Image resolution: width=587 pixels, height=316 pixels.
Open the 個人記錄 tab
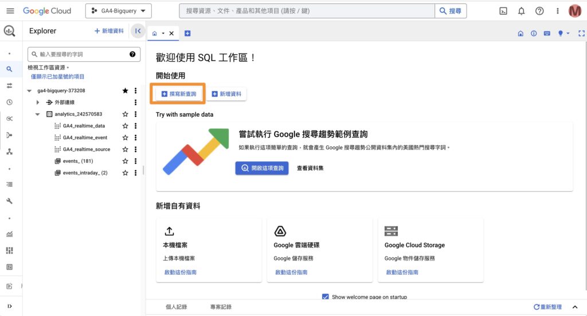point(177,307)
